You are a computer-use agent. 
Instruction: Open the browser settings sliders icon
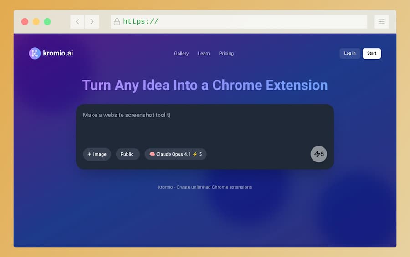click(381, 22)
